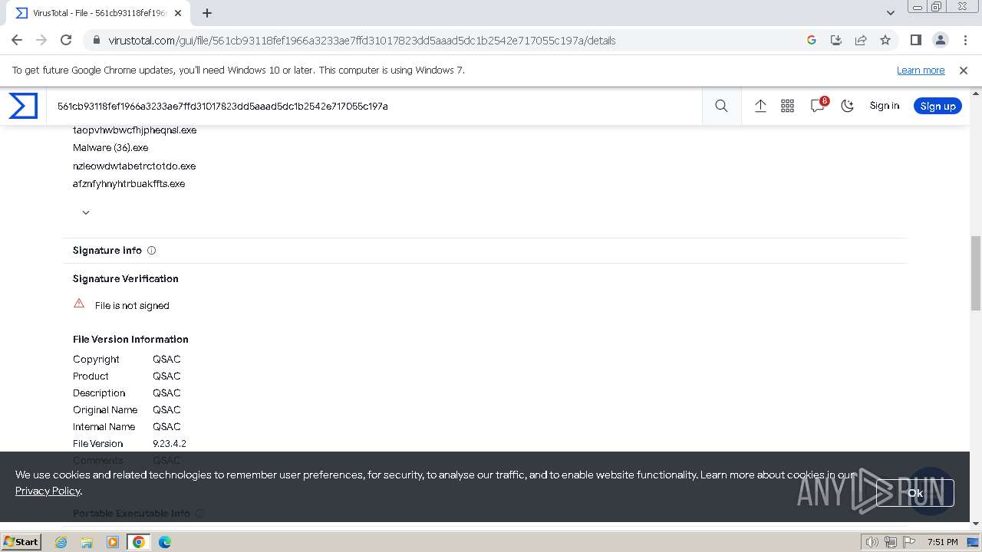
Task: Select 'nzleowdwtabetrctotdo.exe' name
Action: [x=134, y=166]
